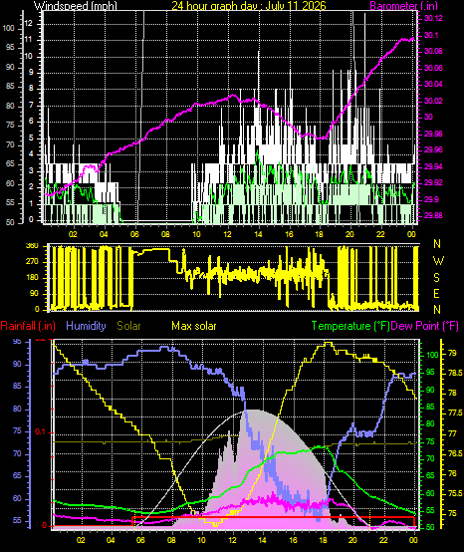Click the S compass direction label
This screenshot has width=464, height=552.
click(x=436, y=278)
